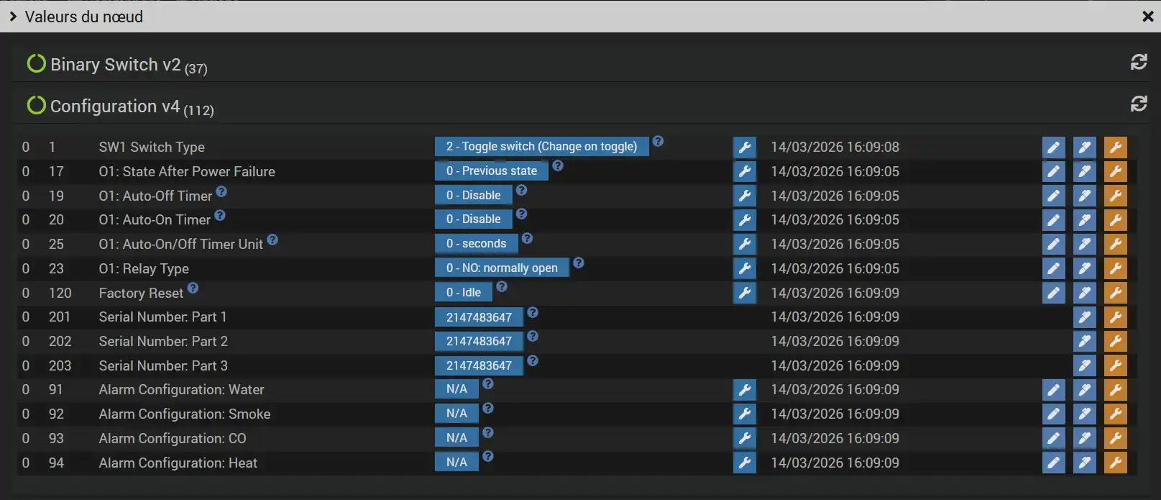Click pencil edit icon for O1: Relay Type
1161x500 pixels.
click(1053, 269)
